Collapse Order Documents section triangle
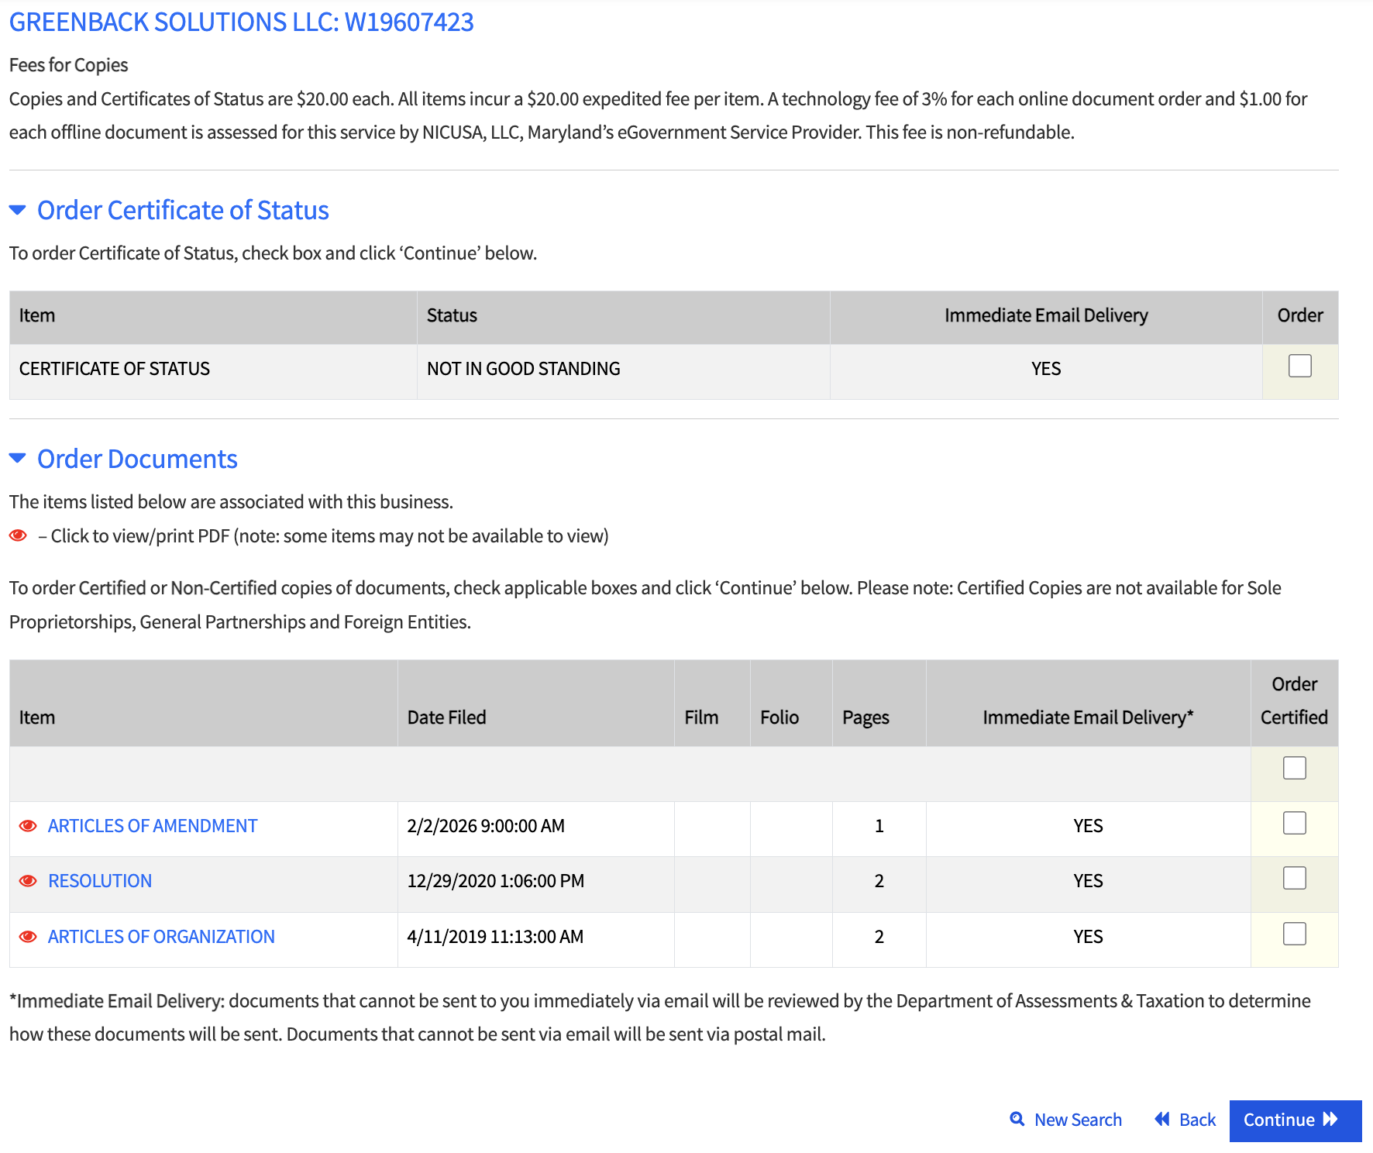Viewport: 1373px width, 1153px height. pos(18,459)
